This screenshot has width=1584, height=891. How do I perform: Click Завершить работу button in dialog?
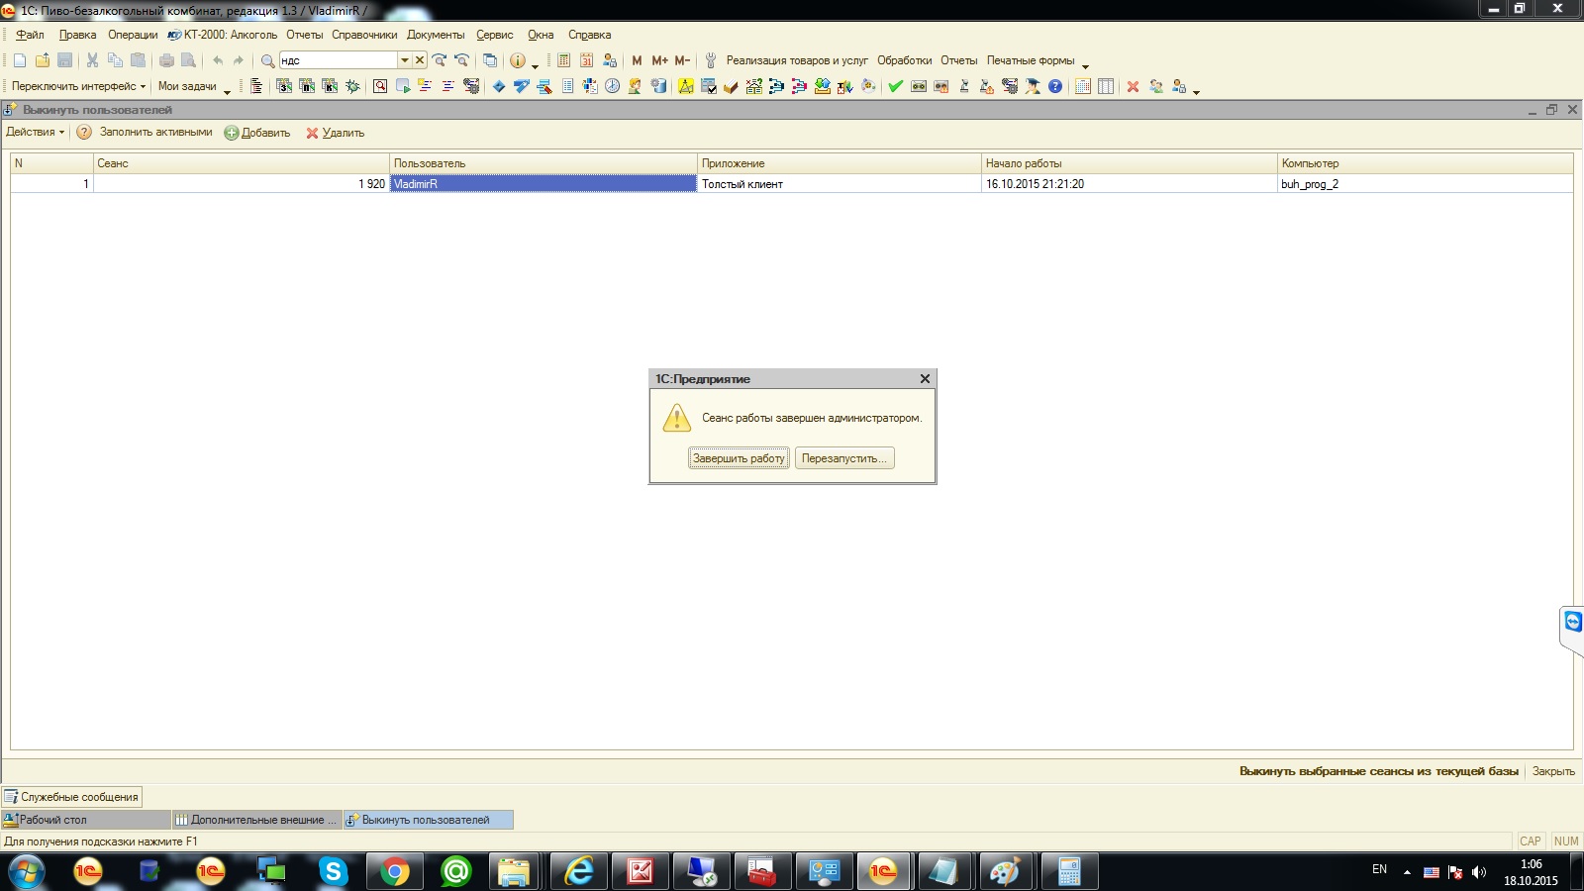click(x=739, y=458)
